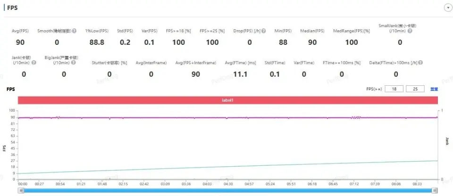This screenshot has width=453, height=196.
Task: Click the FPS threshold field showing 18
Action: tap(394, 89)
